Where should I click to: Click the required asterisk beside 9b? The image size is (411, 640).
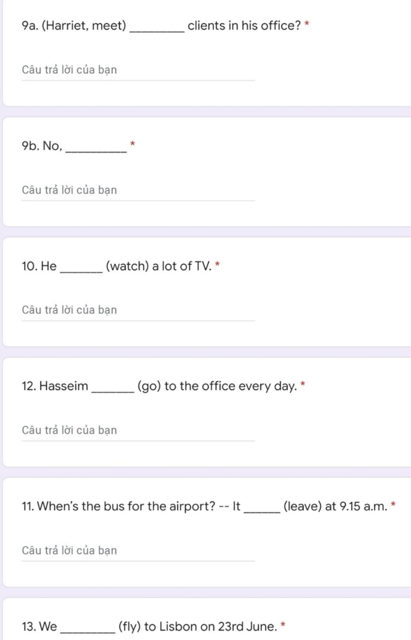pyautogui.click(x=132, y=144)
